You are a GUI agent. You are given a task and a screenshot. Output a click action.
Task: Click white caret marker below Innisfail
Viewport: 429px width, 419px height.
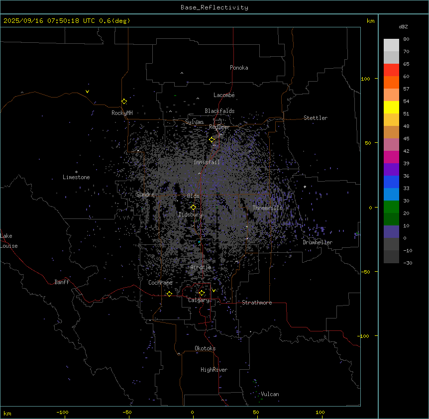(199, 174)
